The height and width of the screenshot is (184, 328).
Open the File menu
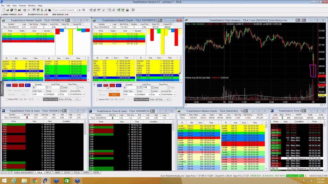(3, 5)
